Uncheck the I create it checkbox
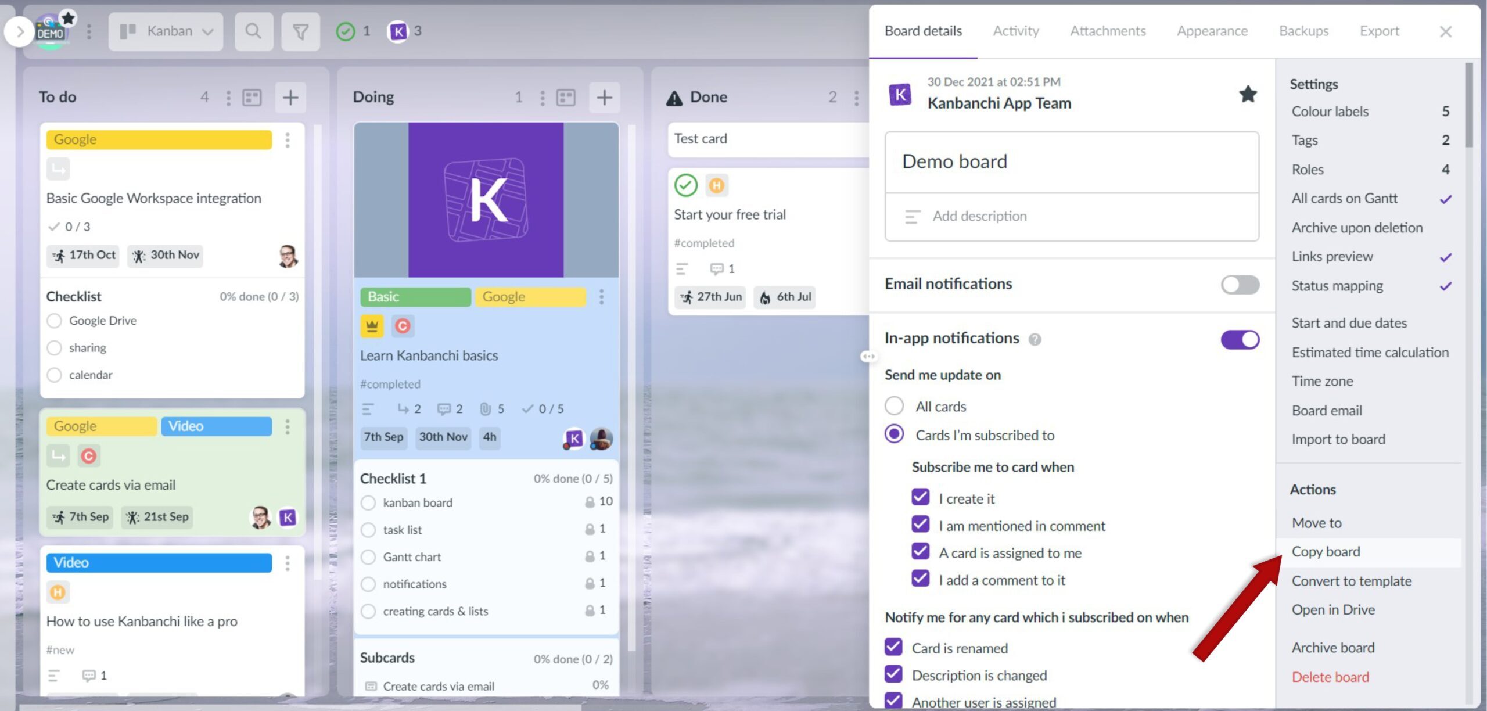The width and height of the screenshot is (1487, 711). coord(920,497)
